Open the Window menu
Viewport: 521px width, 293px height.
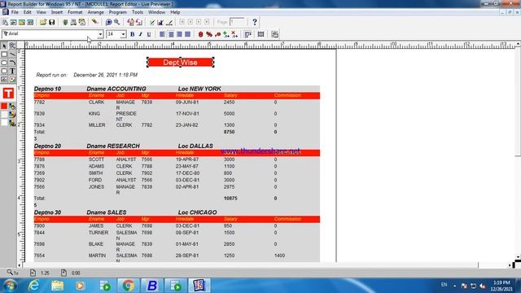click(156, 12)
